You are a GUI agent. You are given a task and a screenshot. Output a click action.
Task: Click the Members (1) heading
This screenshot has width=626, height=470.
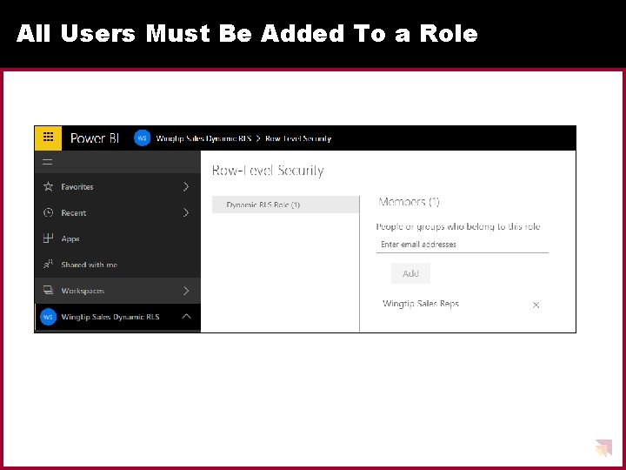(409, 202)
